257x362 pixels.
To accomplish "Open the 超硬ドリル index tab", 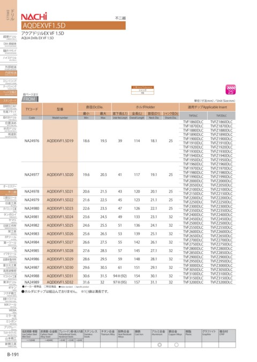I will pyautogui.click(x=9, y=37).
